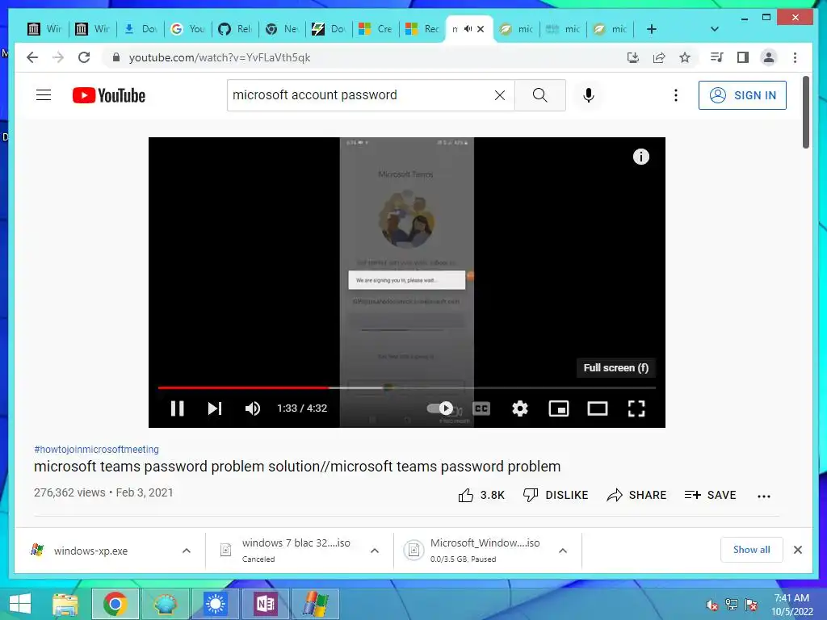This screenshot has width=827, height=620.
Task: Click the network tray icon
Action: (732, 605)
